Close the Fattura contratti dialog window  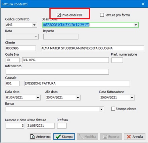tap(143, 4)
